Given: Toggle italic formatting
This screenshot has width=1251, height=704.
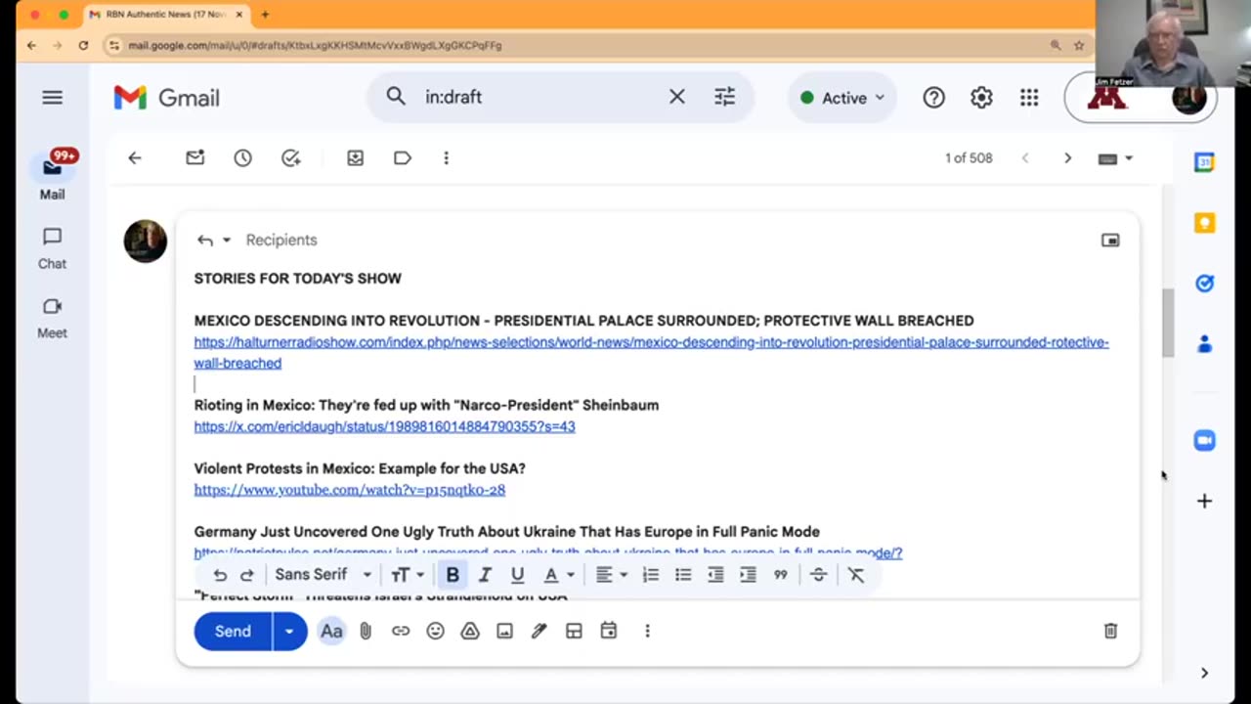Looking at the screenshot, I should [x=485, y=575].
